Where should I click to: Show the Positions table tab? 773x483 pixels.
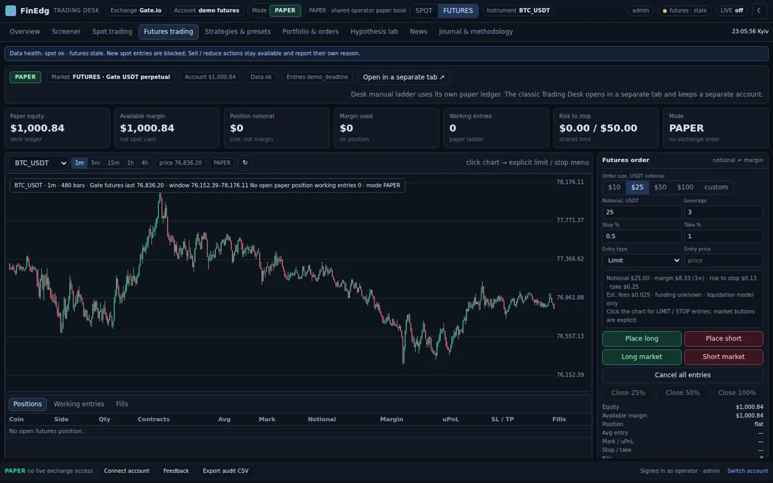tap(27, 404)
